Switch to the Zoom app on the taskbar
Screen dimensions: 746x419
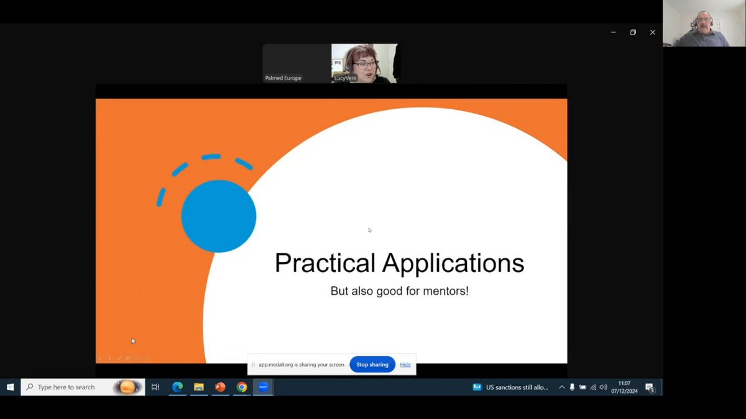pos(263,387)
